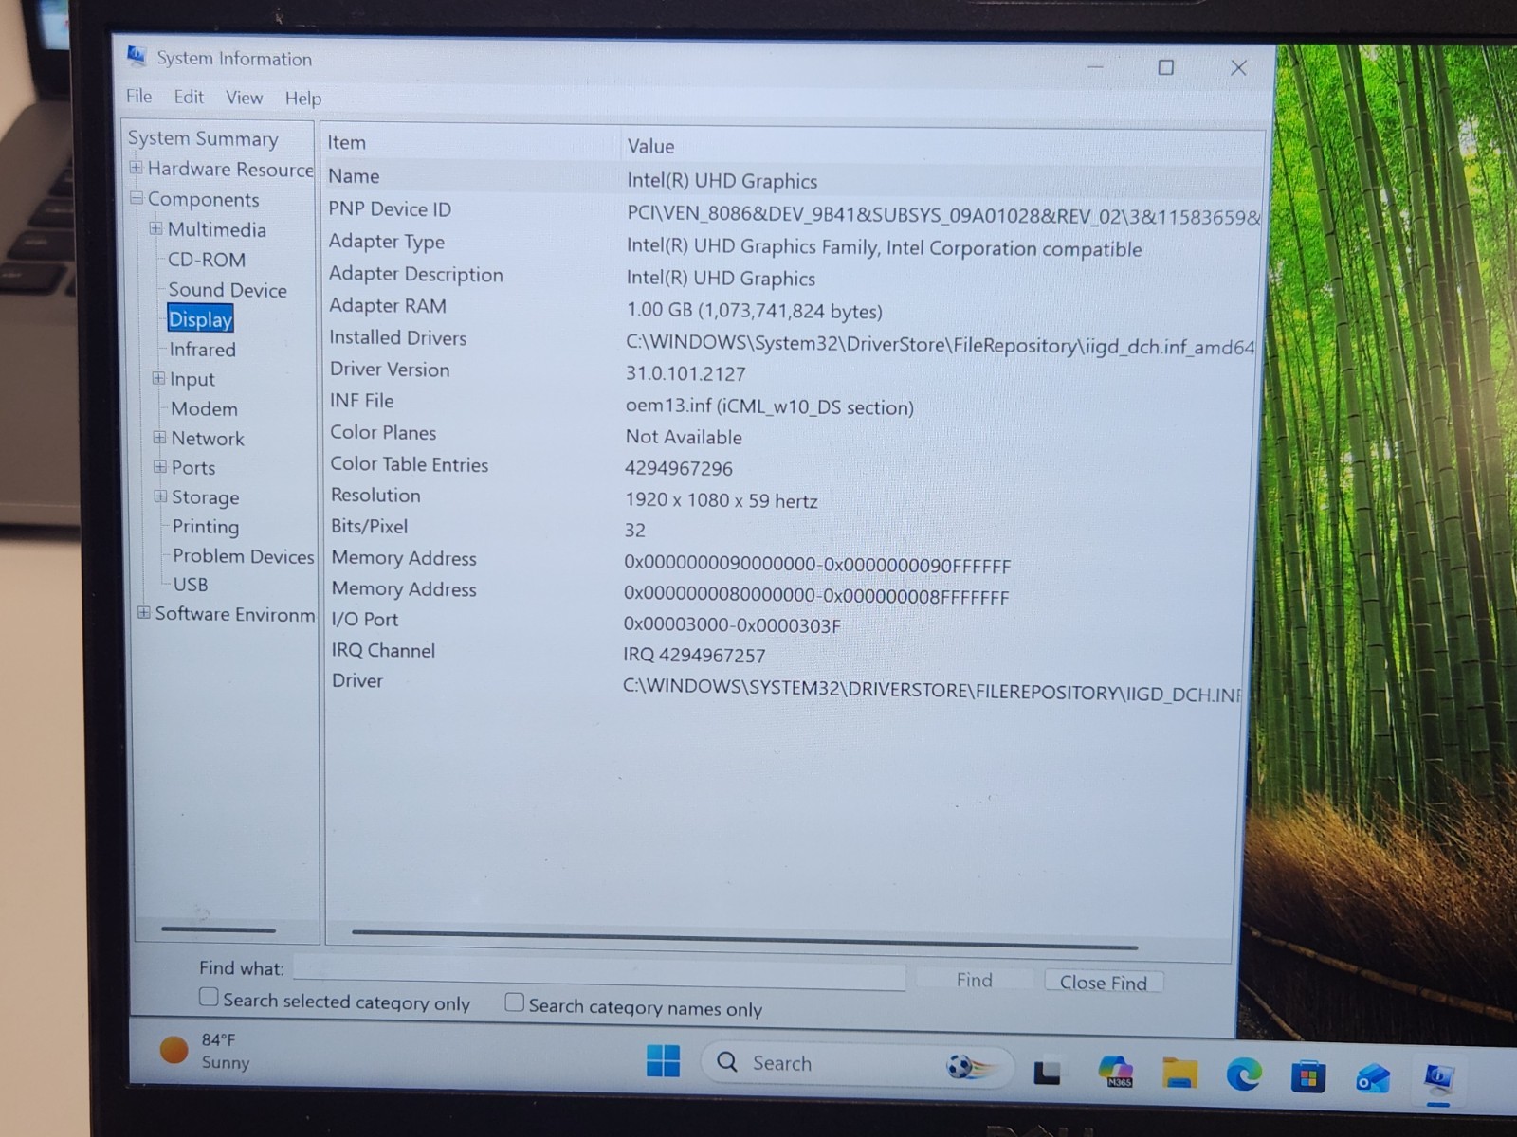Image resolution: width=1517 pixels, height=1137 pixels.
Task: Open the Windows Start menu
Action: 663,1061
